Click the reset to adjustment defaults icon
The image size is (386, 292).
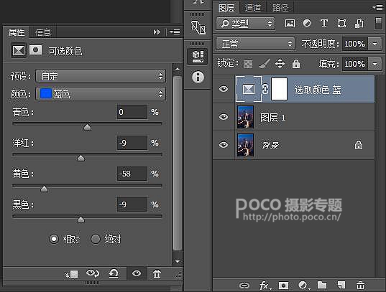[x=114, y=273]
